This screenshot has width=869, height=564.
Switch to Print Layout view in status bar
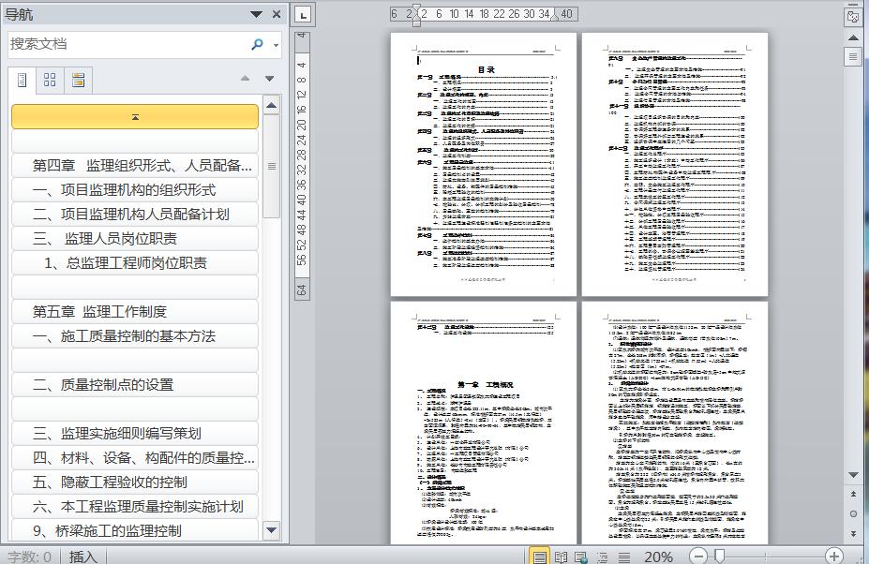pyautogui.click(x=539, y=557)
